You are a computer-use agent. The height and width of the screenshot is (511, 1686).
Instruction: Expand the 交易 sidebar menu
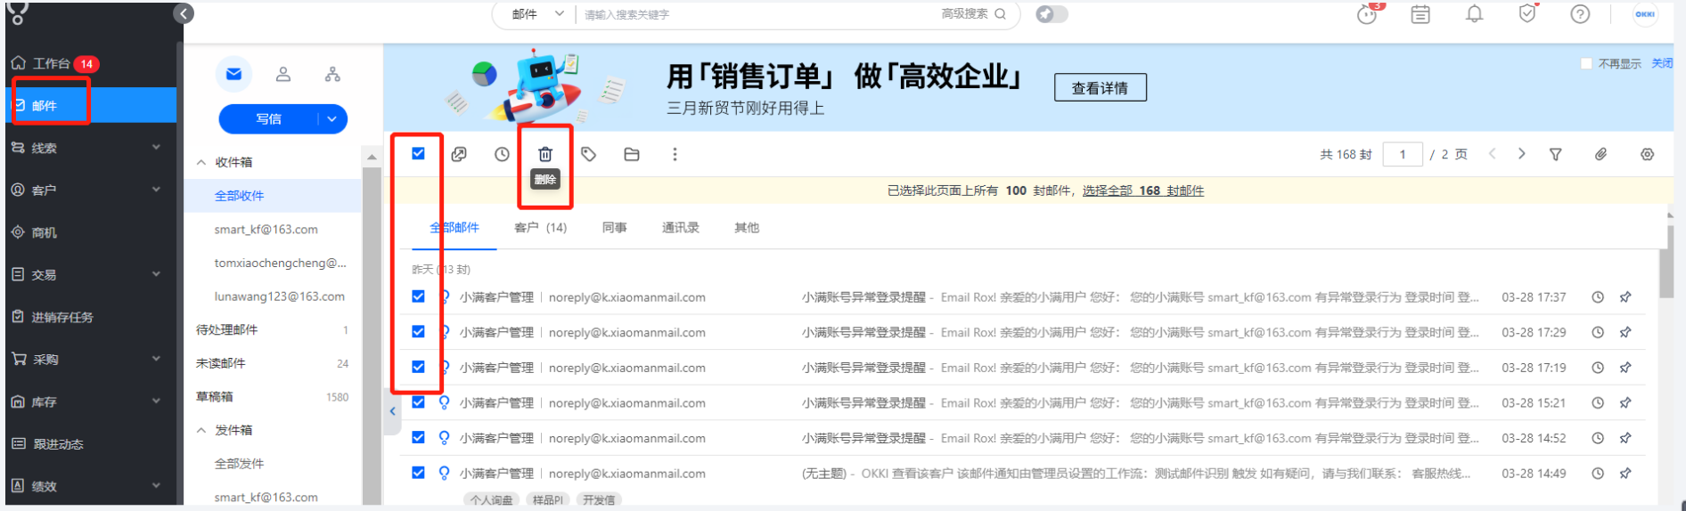pos(156,274)
